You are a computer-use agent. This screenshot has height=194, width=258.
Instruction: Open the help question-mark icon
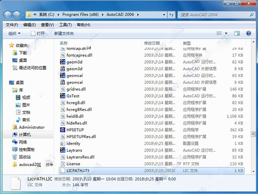pos(249,34)
